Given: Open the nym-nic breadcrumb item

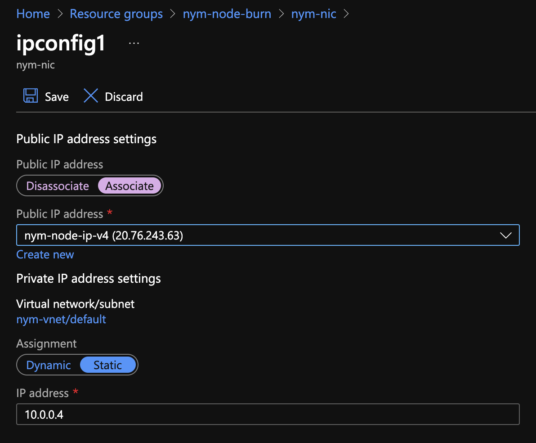Looking at the screenshot, I should point(313,14).
